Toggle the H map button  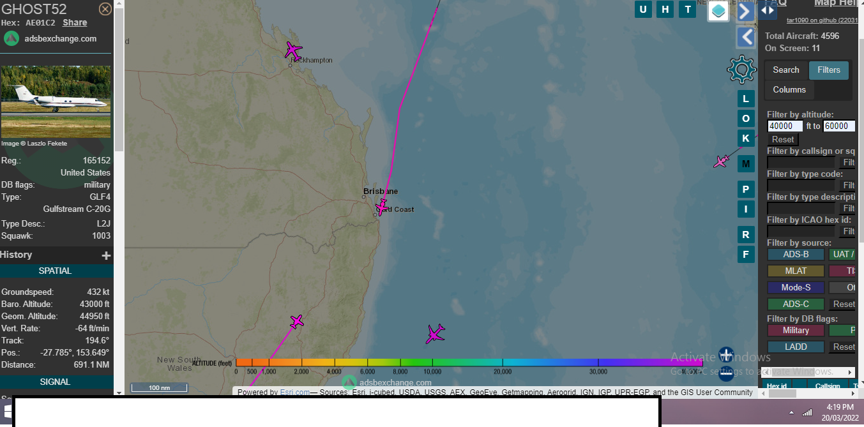pos(665,9)
